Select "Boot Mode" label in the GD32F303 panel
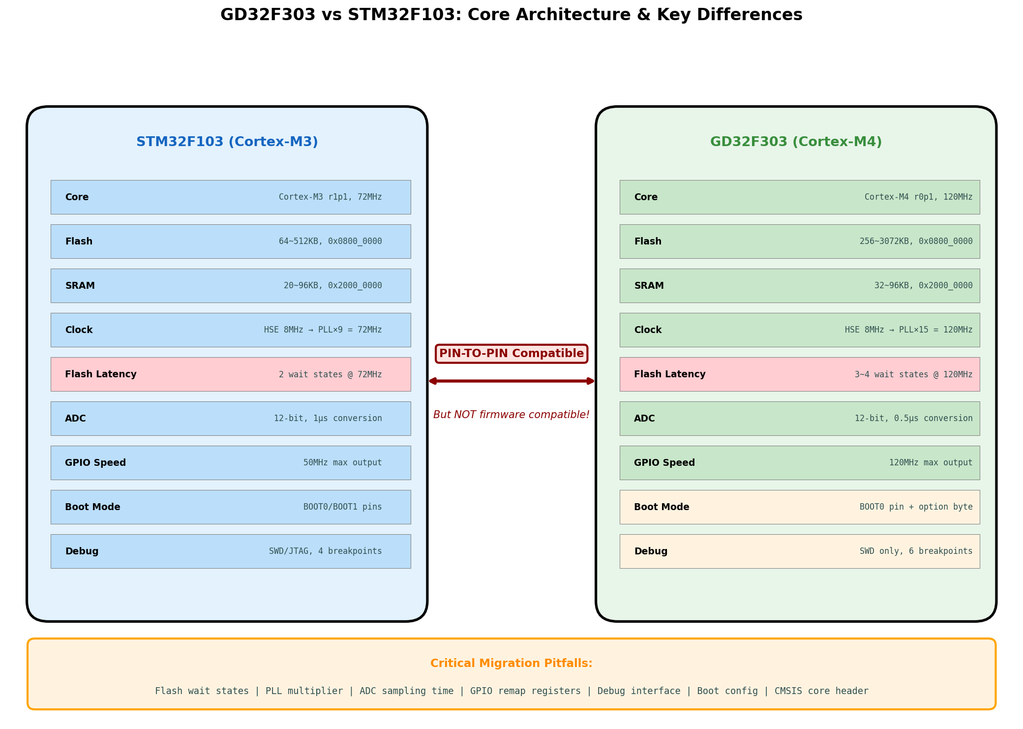 [662, 507]
